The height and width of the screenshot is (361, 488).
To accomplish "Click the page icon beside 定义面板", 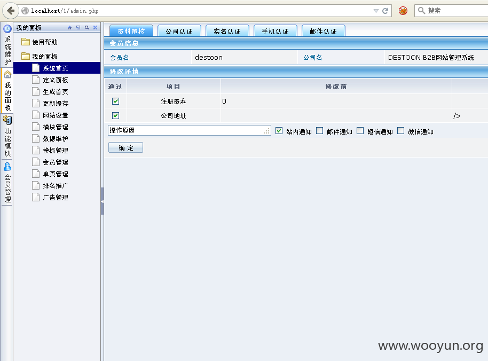I will [x=36, y=80].
